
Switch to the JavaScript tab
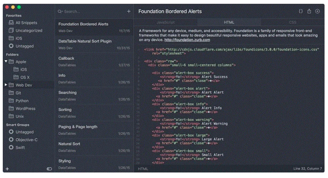166,22
